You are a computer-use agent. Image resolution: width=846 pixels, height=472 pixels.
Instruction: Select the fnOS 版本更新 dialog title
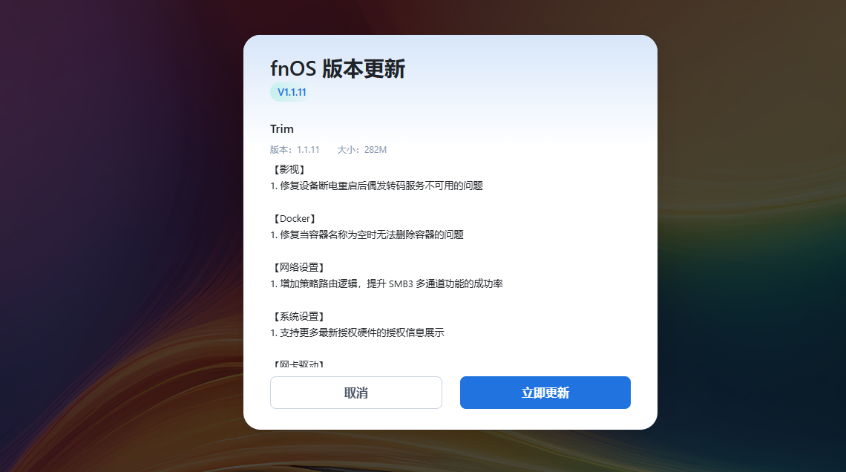338,68
